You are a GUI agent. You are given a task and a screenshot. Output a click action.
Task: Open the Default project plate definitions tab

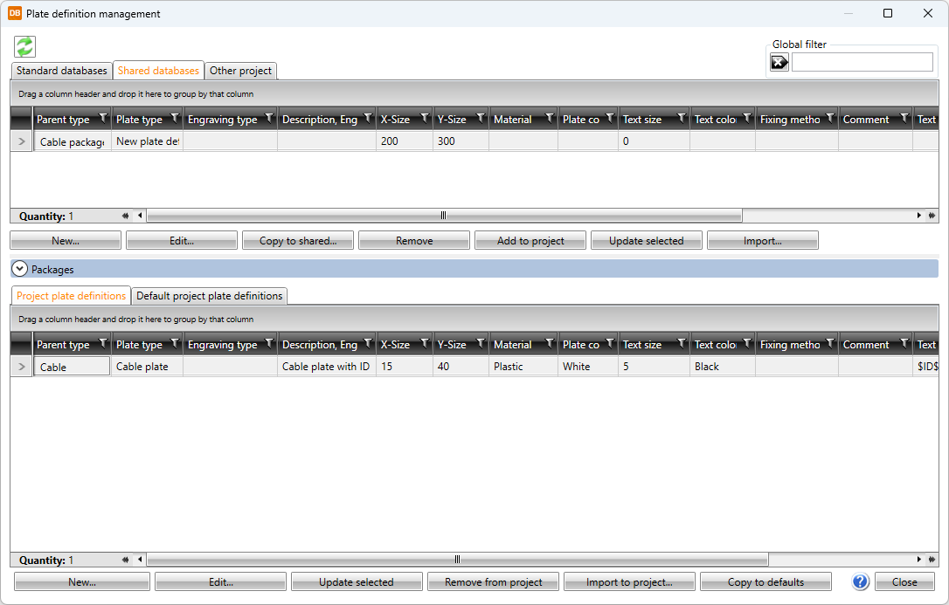click(x=210, y=296)
